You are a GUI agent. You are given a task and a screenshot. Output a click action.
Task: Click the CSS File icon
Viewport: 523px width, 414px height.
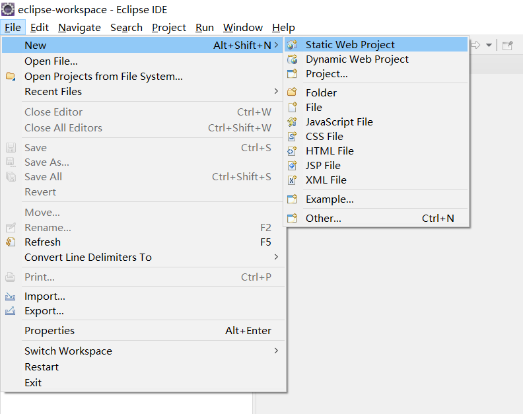click(x=293, y=136)
